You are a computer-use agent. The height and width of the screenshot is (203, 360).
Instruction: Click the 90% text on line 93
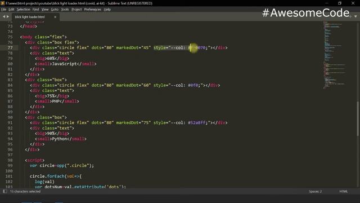click(51, 134)
